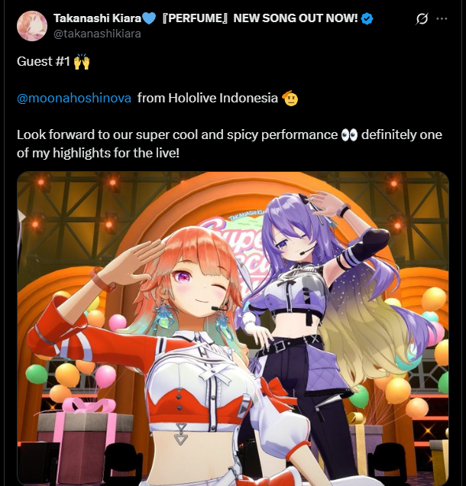Screen dimensions: 466x486
Task: Click the Takanashi Kiara display name
Action: pyautogui.click(x=98, y=18)
